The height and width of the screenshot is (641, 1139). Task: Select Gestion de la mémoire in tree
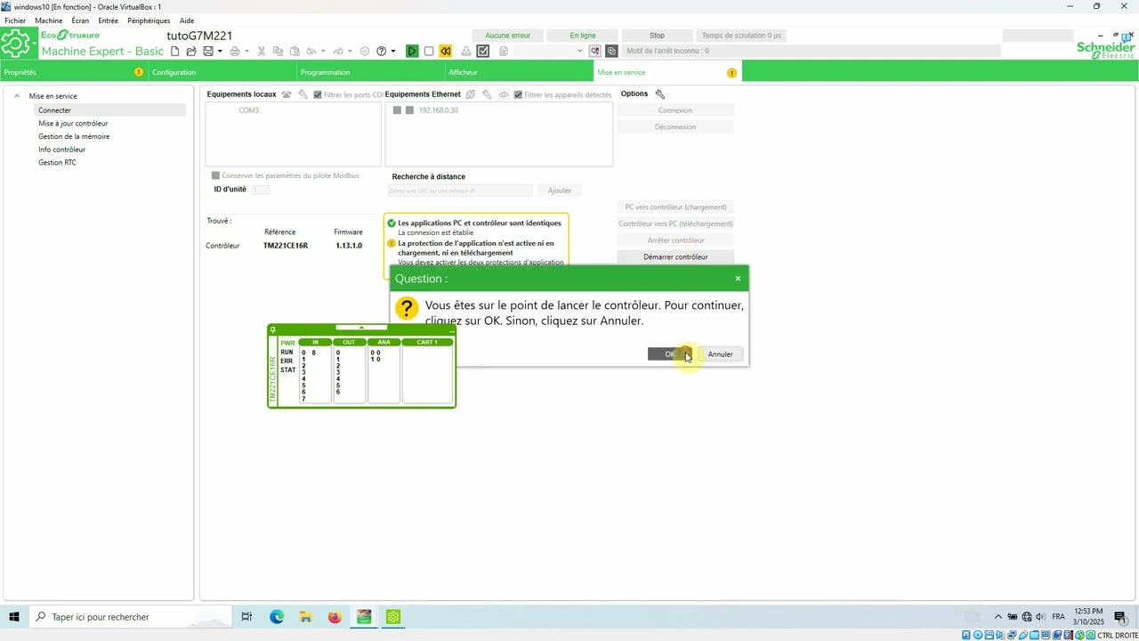point(74,136)
